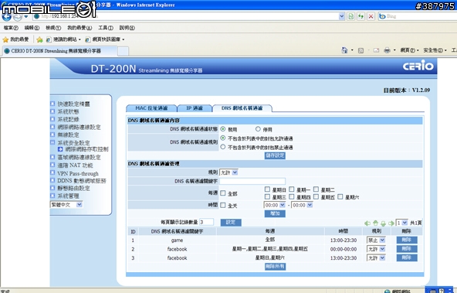
Task: Check the 星期一 checkbox
Action: click(292, 189)
